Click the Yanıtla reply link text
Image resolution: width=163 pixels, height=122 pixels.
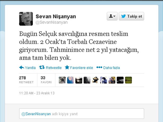point(30,68)
